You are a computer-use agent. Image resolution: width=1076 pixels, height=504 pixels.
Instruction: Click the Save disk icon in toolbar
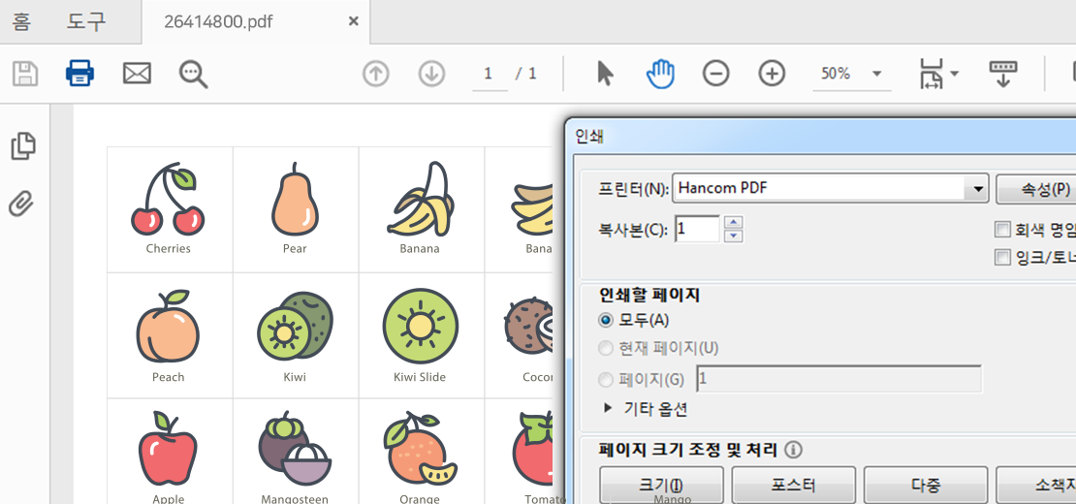pos(24,74)
